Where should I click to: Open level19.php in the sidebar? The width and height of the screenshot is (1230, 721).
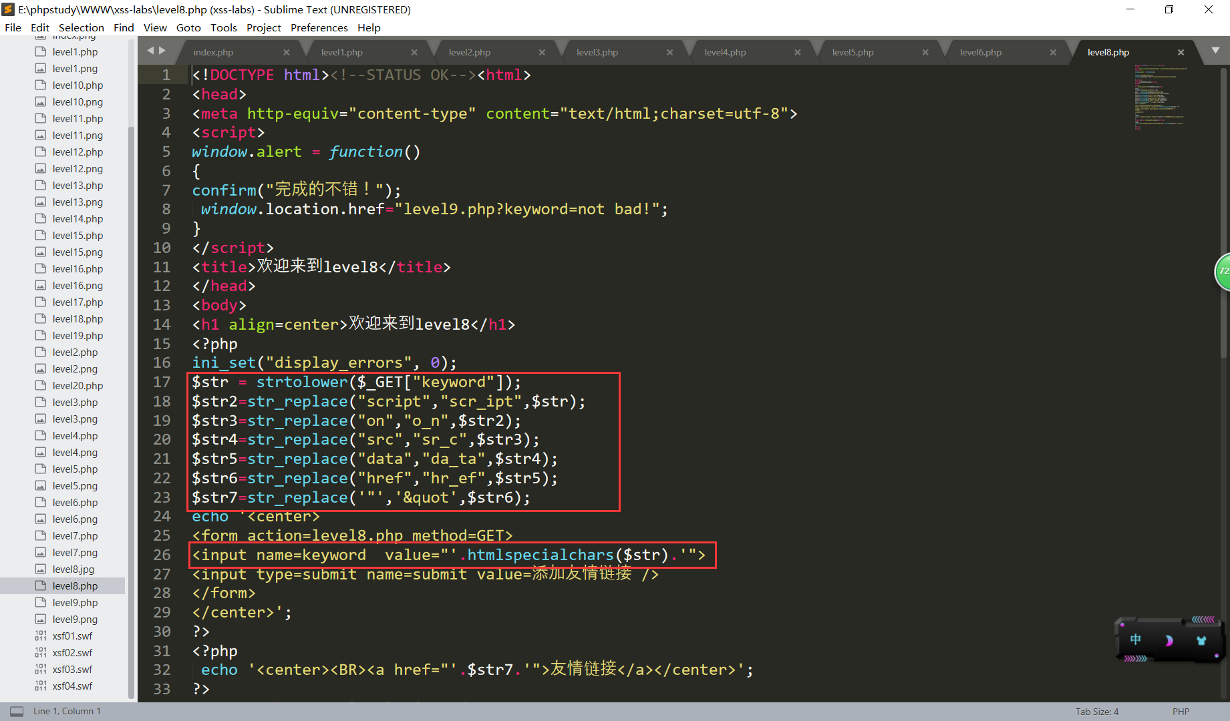78,335
